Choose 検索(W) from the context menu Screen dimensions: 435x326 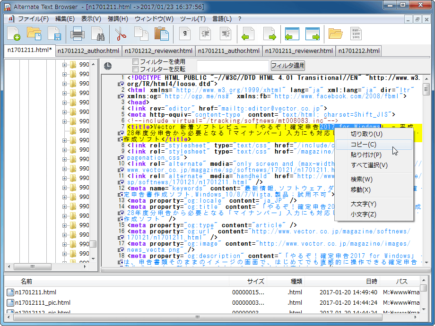(x=374, y=180)
